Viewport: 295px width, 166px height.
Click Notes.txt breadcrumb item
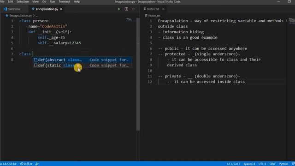pyautogui.click(x=154, y=15)
